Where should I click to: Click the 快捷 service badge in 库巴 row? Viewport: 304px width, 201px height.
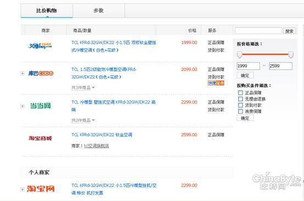tap(216, 83)
